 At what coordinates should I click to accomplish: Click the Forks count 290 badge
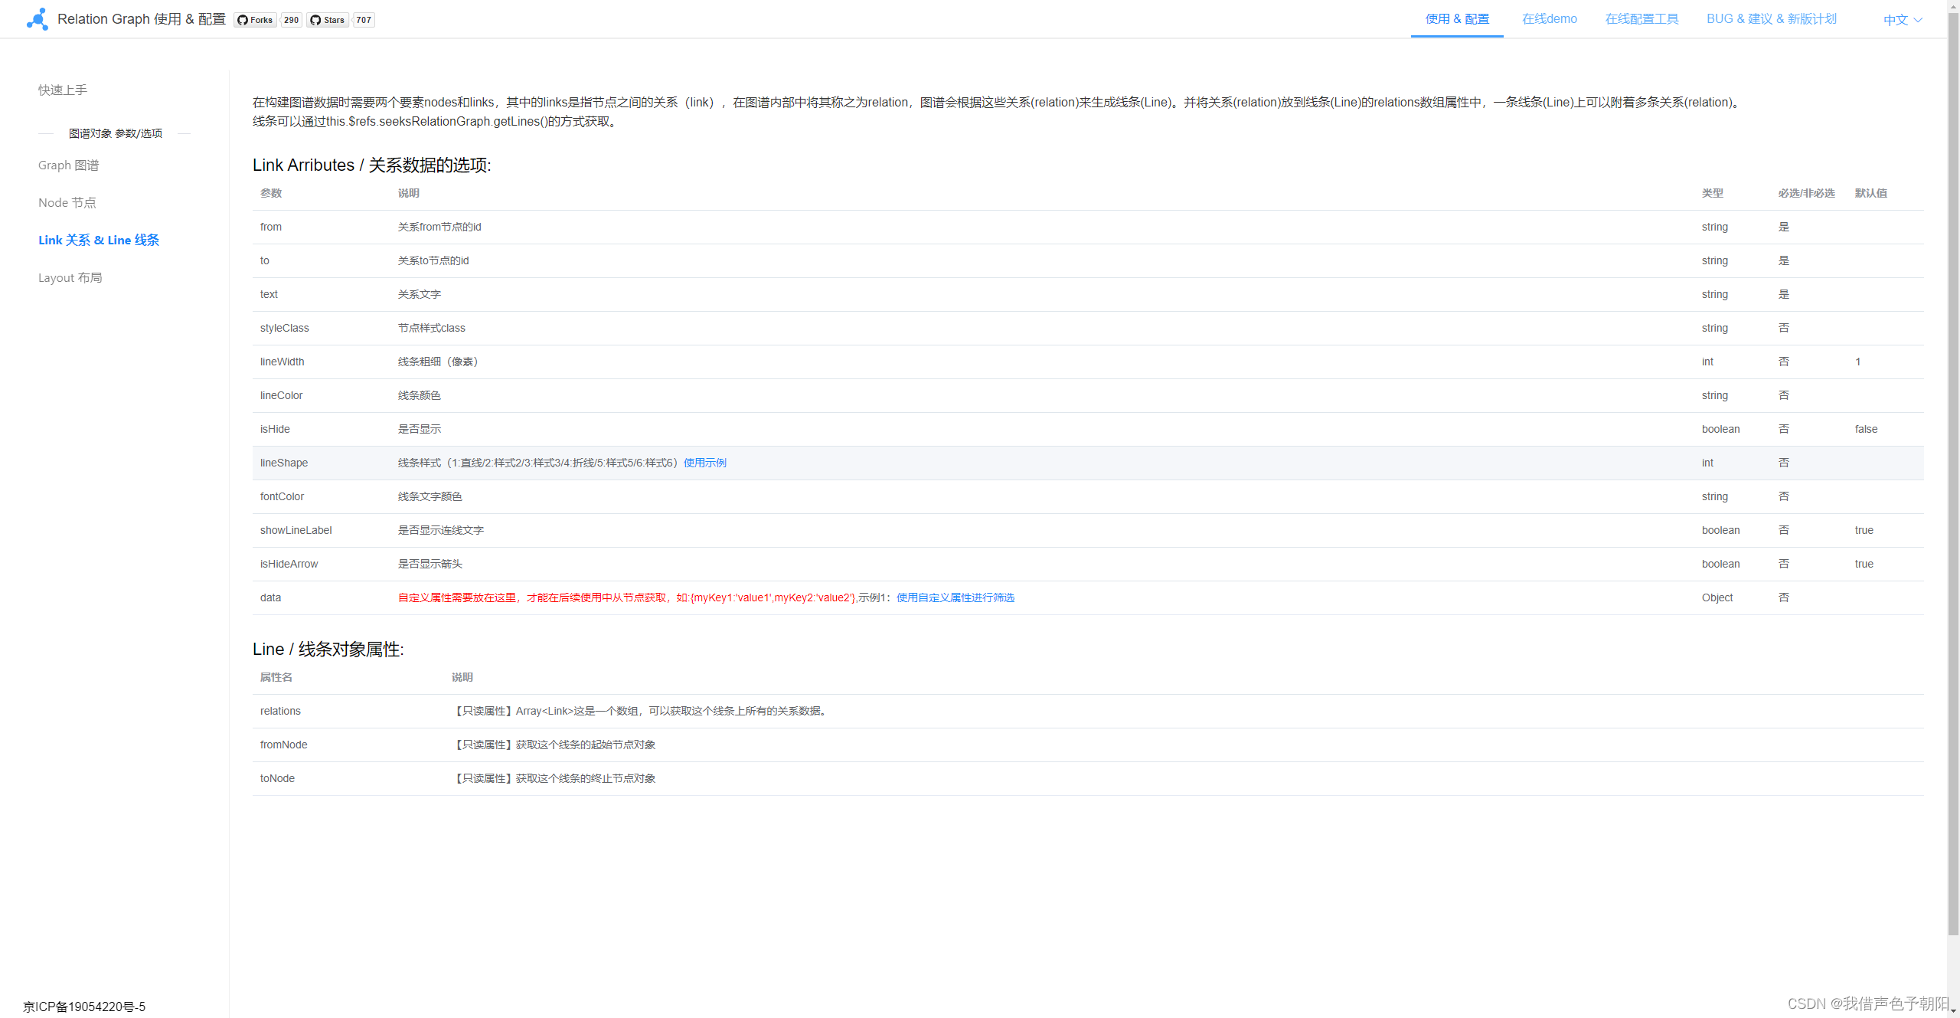pos(290,20)
